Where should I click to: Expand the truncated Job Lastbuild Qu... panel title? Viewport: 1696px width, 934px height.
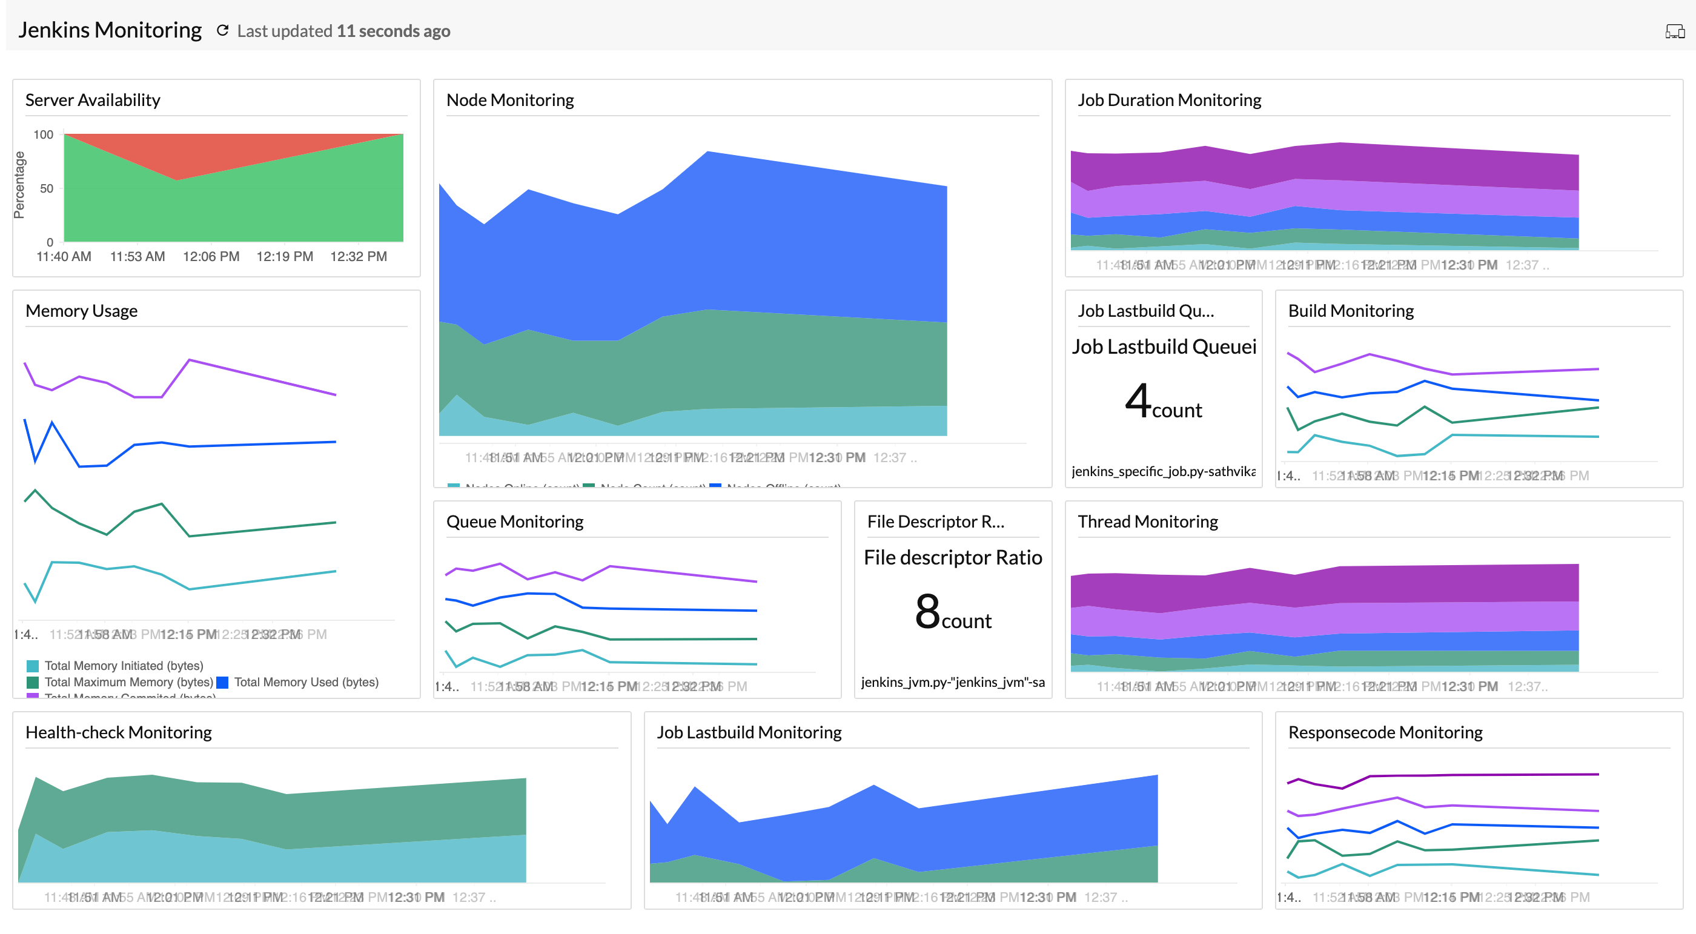1145,310
